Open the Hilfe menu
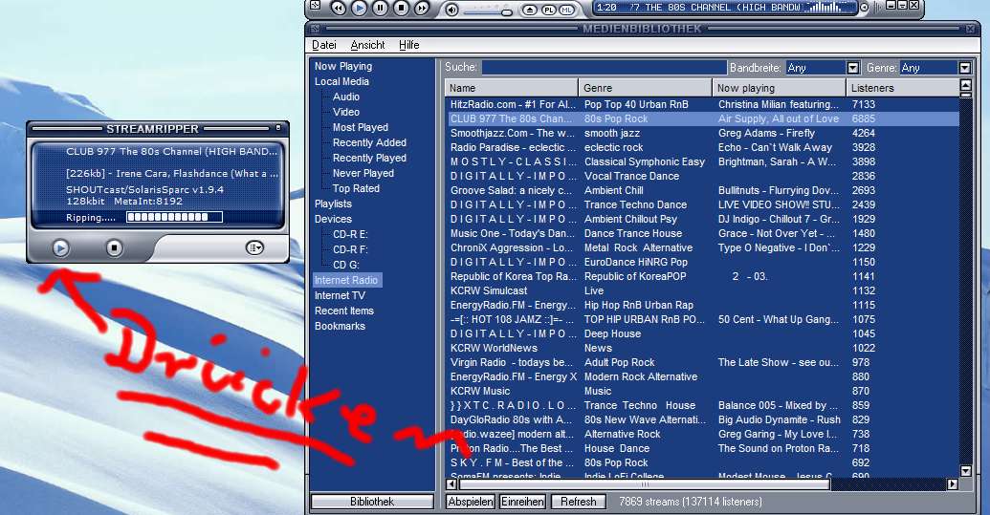 coord(408,45)
